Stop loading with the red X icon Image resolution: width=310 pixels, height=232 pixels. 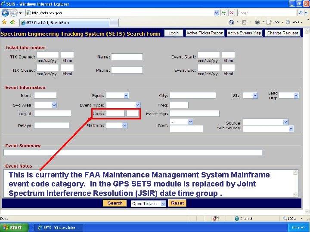click(231, 13)
